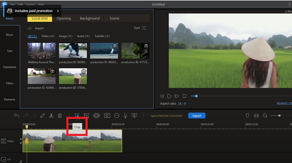Expand the Includes paid promotion banner
292x163 pixels.
coord(58,11)
